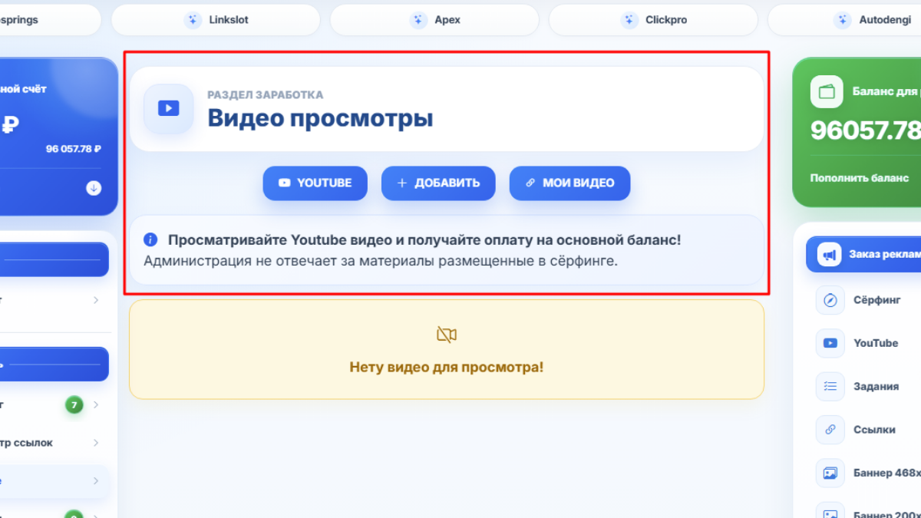
Task: Click the list icon next to Задания
Action: pos(830,387)
